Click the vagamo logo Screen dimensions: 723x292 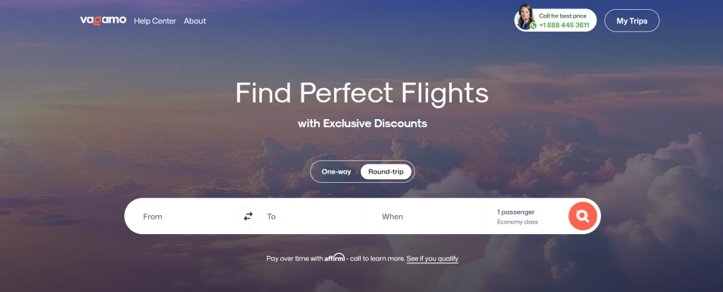pyautogui.click(x=103, y=20)
